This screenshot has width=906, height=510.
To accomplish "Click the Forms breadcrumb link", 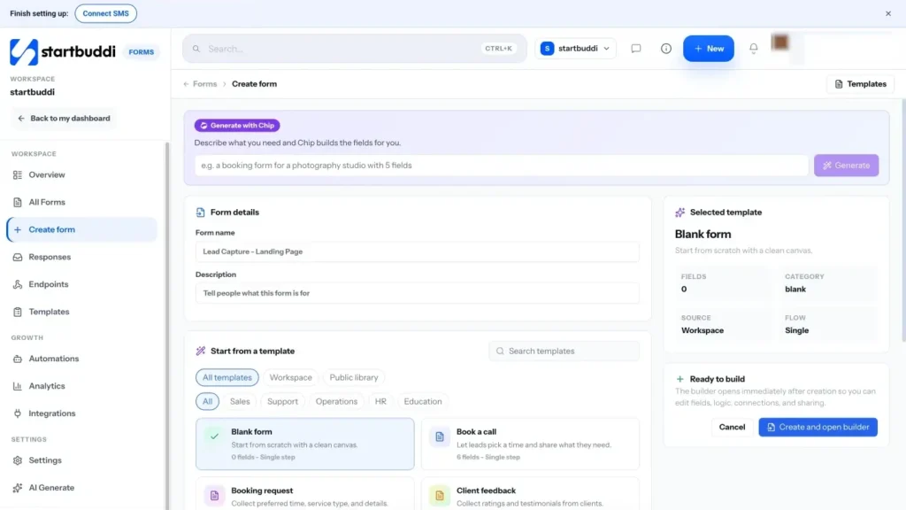I will (204, 84).
